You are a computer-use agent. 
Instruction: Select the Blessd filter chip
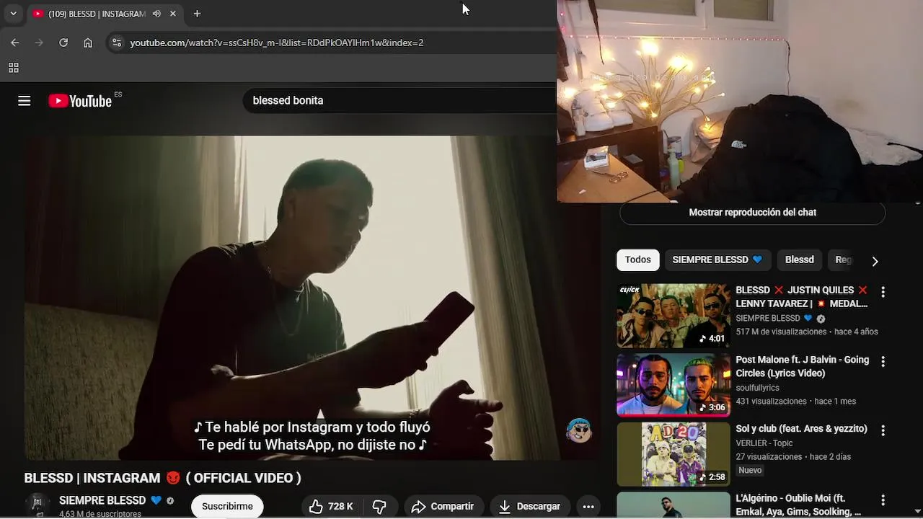point(799,259)
